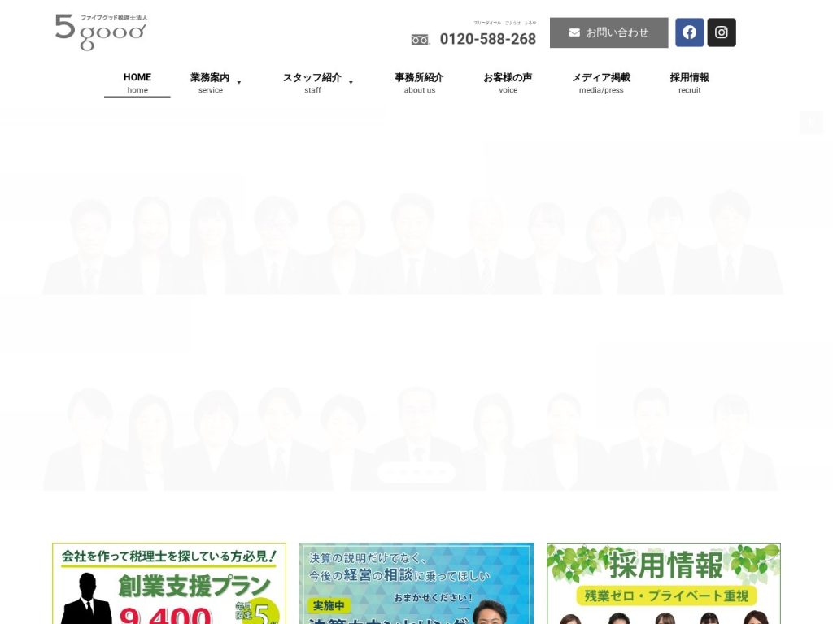Click the free-dial phone icon
The width and height of the screenshot is (833, 624).
pos(421,40)
